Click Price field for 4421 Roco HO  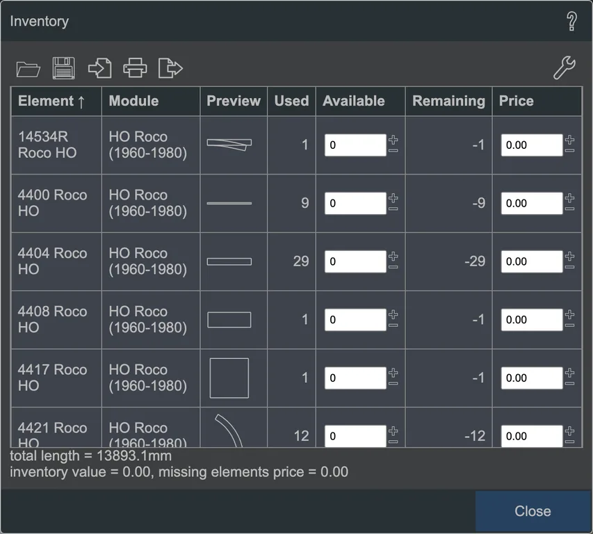point(532,436)
